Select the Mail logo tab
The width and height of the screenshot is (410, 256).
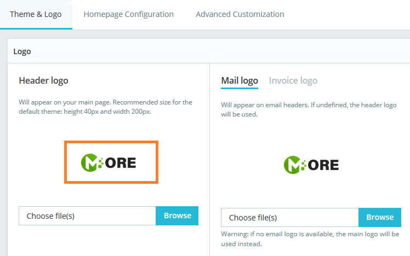pos(240,80)
